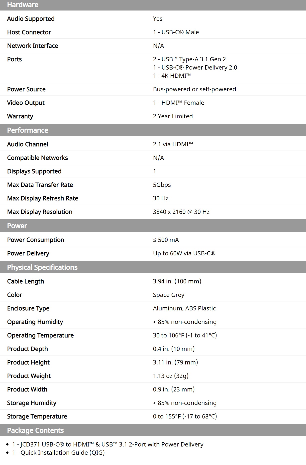This screenshot has width=306, height=465.
Task: Click the Package Contents header
Action: (35, 430)
